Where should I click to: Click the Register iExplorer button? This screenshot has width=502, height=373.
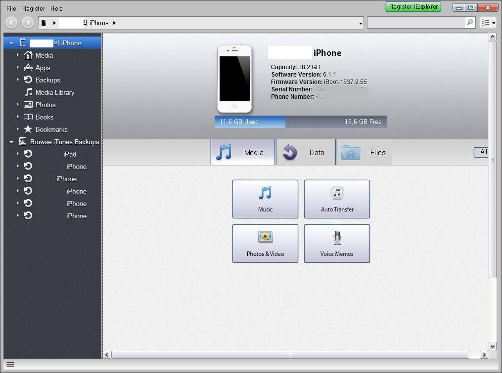tap(413, 7)
